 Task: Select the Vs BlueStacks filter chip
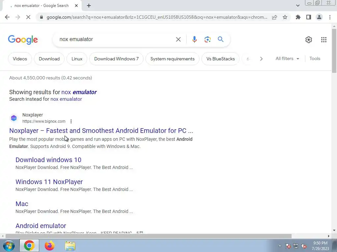click(220, 59)
